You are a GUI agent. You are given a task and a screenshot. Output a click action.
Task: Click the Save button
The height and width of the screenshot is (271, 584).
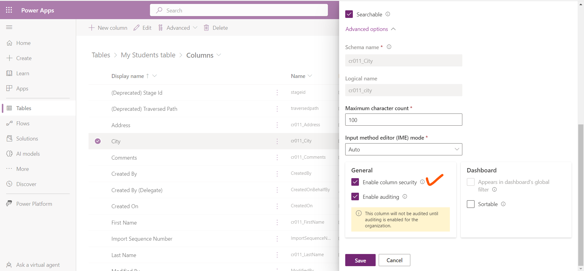tap(360, 260)
